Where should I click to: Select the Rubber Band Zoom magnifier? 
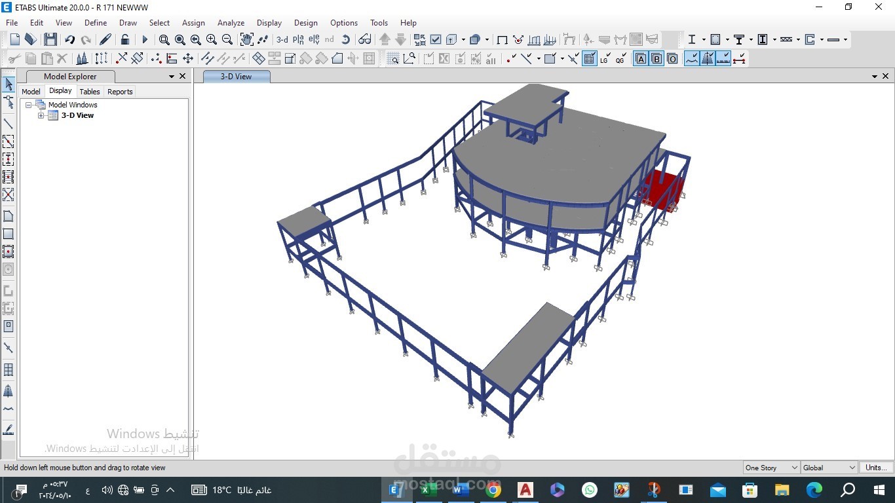164,40
